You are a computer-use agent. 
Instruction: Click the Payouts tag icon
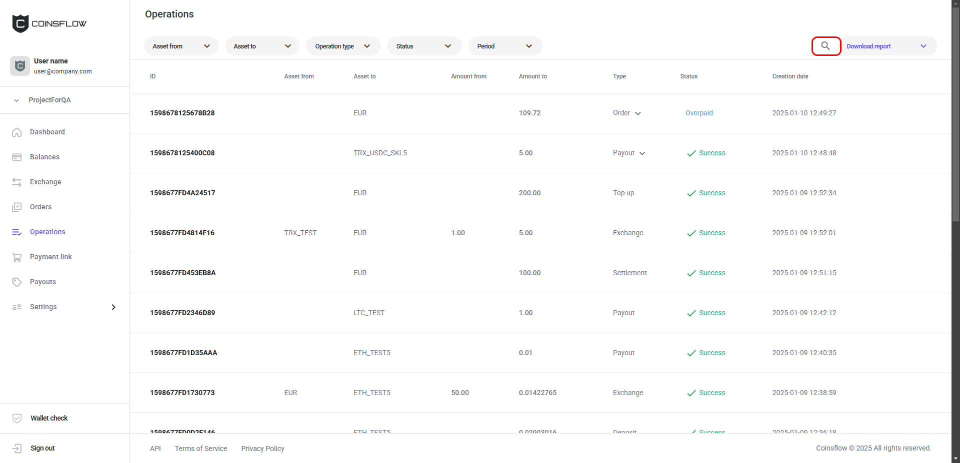point(17,282)
